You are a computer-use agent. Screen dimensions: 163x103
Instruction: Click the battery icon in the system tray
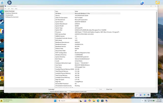pyautogui.click(x=154, y=101)
